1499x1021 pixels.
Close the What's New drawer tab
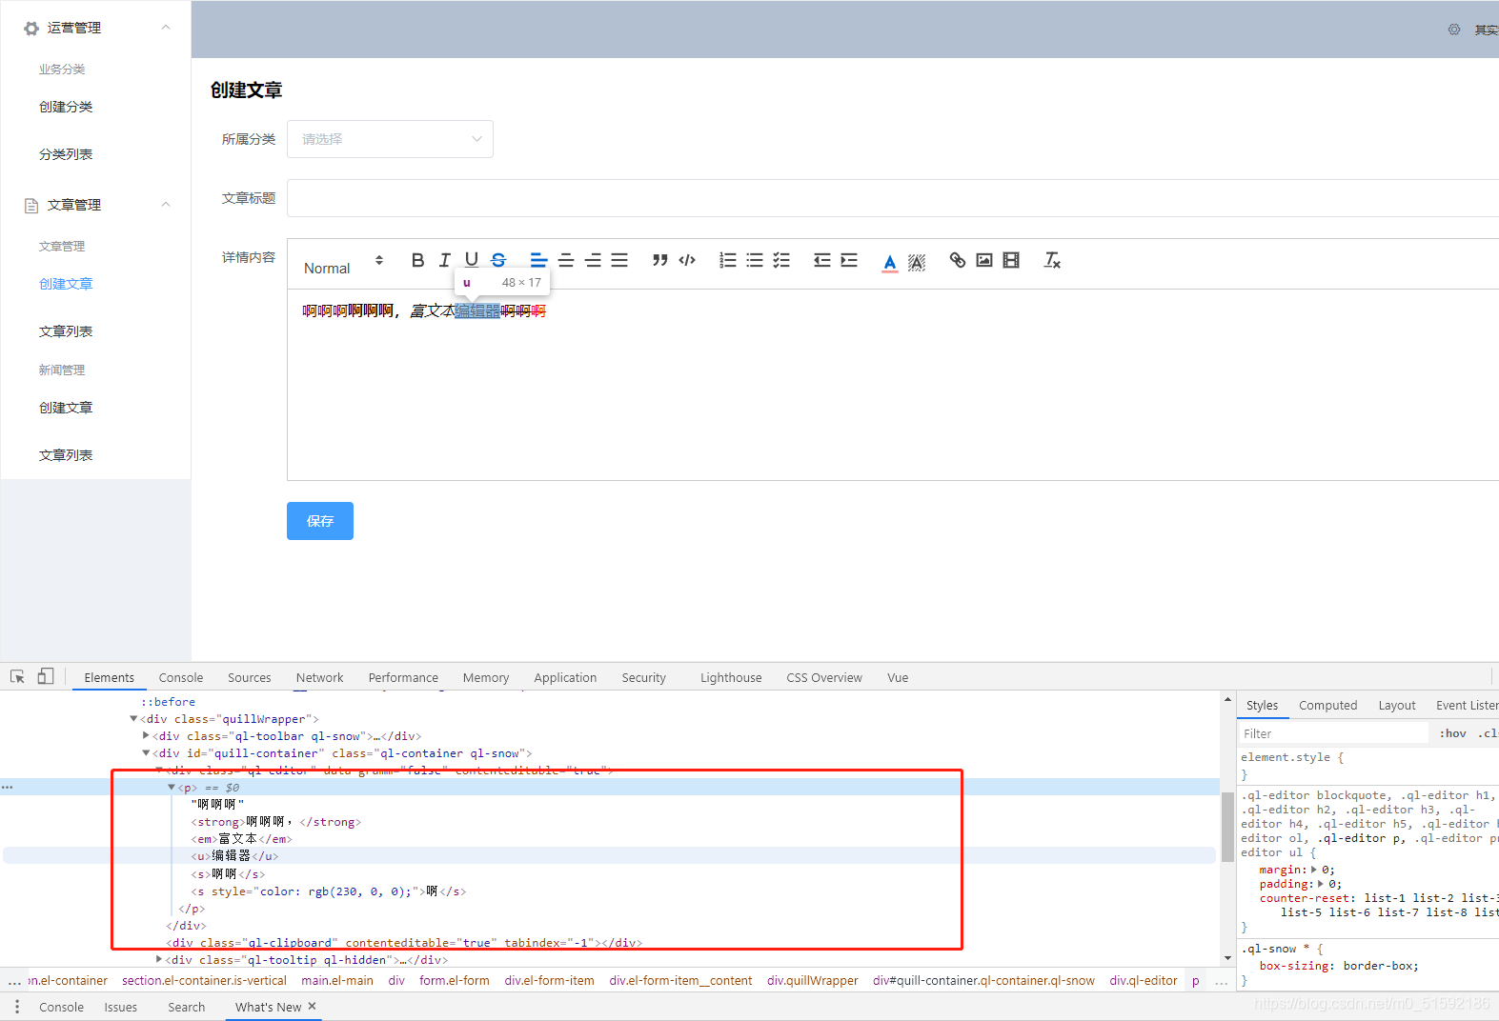pyautogui.click(x=312, y=1006)
